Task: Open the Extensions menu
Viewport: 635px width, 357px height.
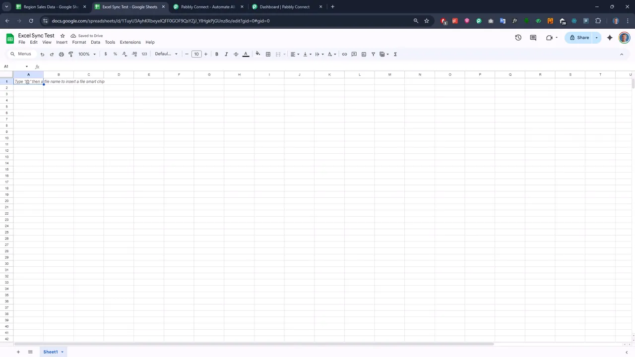Action: 130,42
